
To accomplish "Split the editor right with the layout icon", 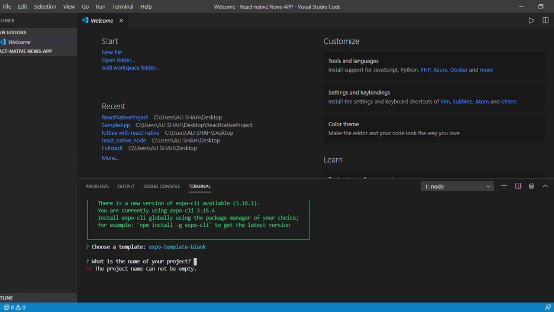I will point(545,20).
